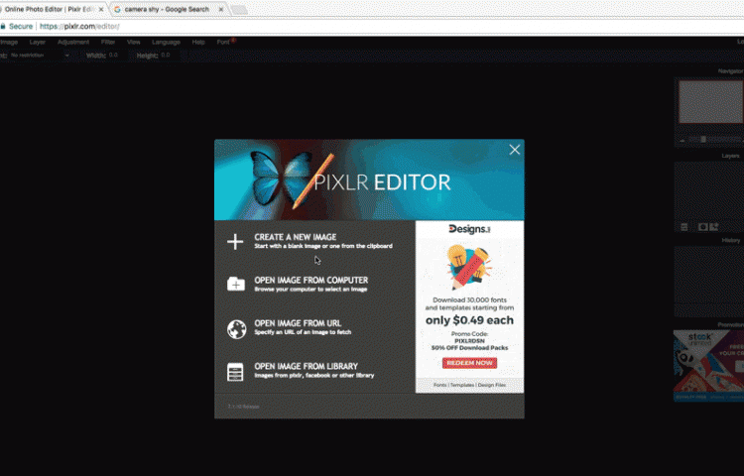Choose Open Image from Library option
744x476 pixels.
pos(314,370)
